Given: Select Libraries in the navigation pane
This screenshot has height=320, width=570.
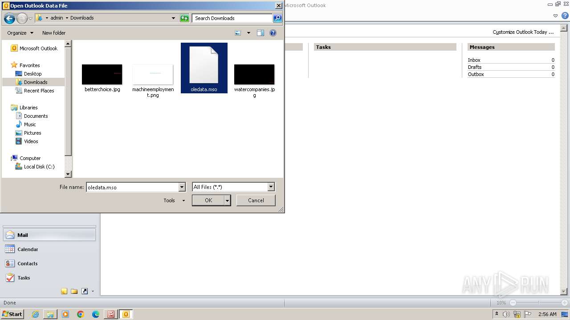Looking at the screenshot, I should (x=24, y=108).
